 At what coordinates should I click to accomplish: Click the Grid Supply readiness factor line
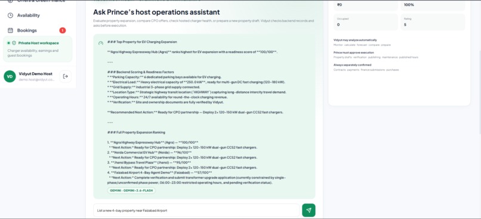(x=153, y=87)
